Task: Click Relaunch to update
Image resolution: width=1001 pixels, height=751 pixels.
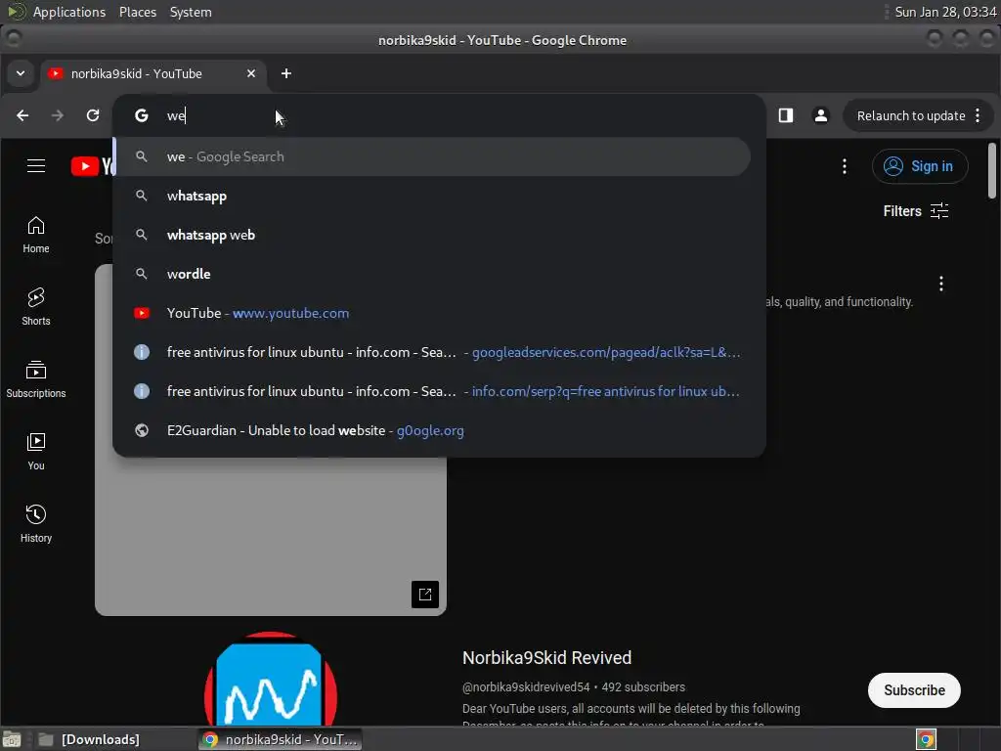Action: [x=910, y=115]
